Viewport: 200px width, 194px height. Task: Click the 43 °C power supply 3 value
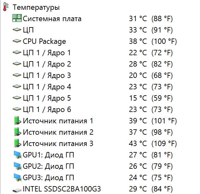138,144
